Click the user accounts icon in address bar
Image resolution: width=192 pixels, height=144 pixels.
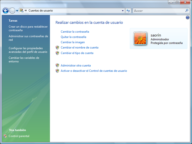[x=22, y=10]
